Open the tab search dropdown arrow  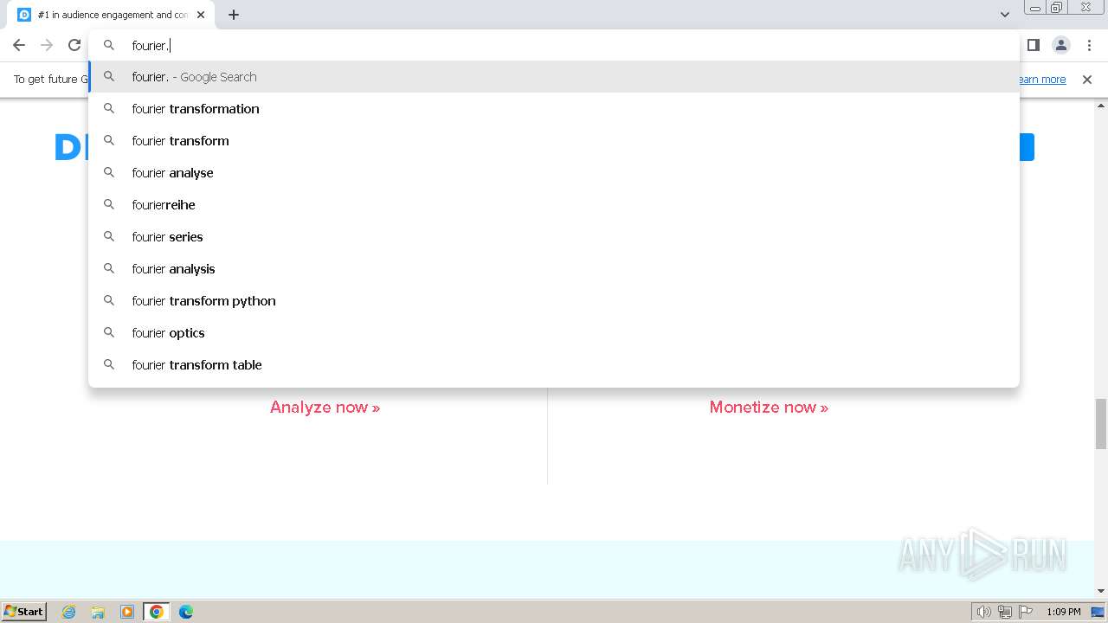click(x=1005, y=15)
